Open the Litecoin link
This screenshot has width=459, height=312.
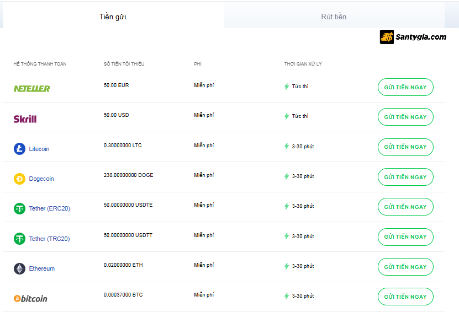tap(39, 149)
